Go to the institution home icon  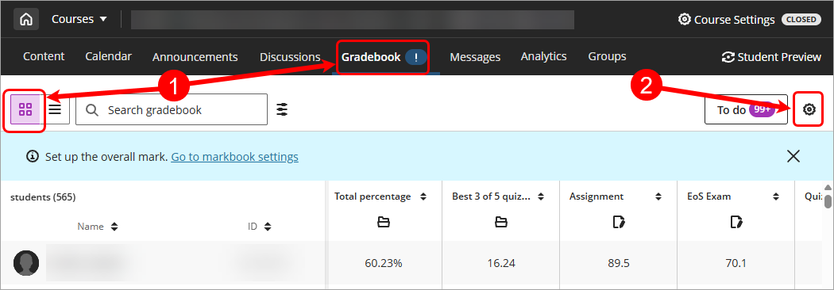click(26, 20)
